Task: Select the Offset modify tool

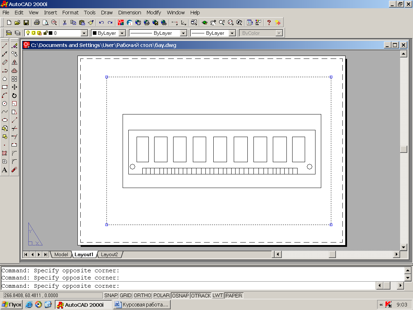Action: tap(14, 71)
